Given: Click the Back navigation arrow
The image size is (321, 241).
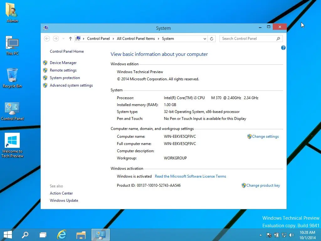Looking at the screenshot, I should click(47, 38).
